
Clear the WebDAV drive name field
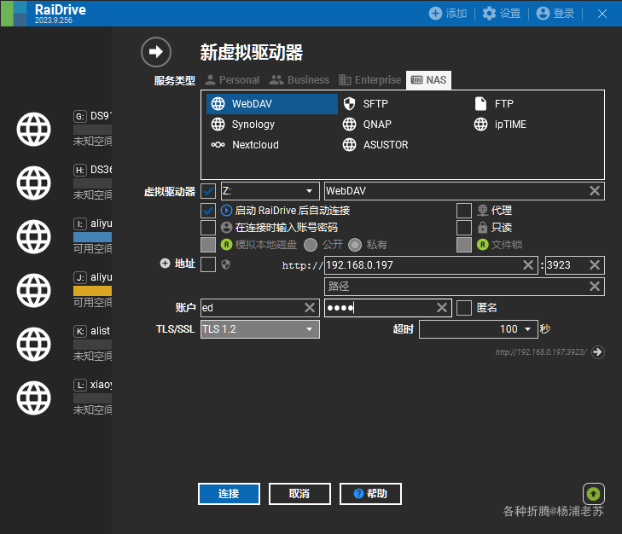coord(594,191)
